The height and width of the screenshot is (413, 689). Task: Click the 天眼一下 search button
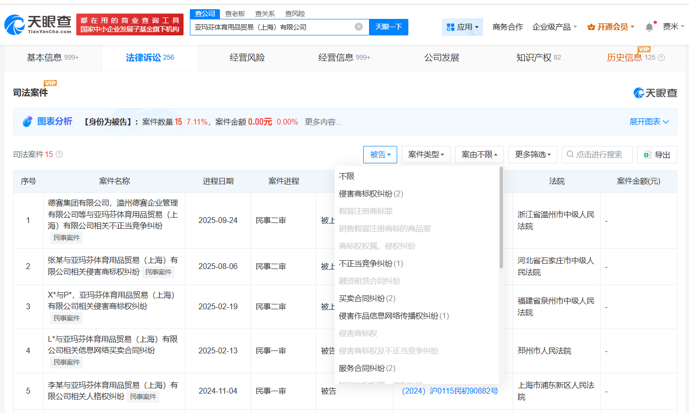pyautogui.click(x=389, y=27)
